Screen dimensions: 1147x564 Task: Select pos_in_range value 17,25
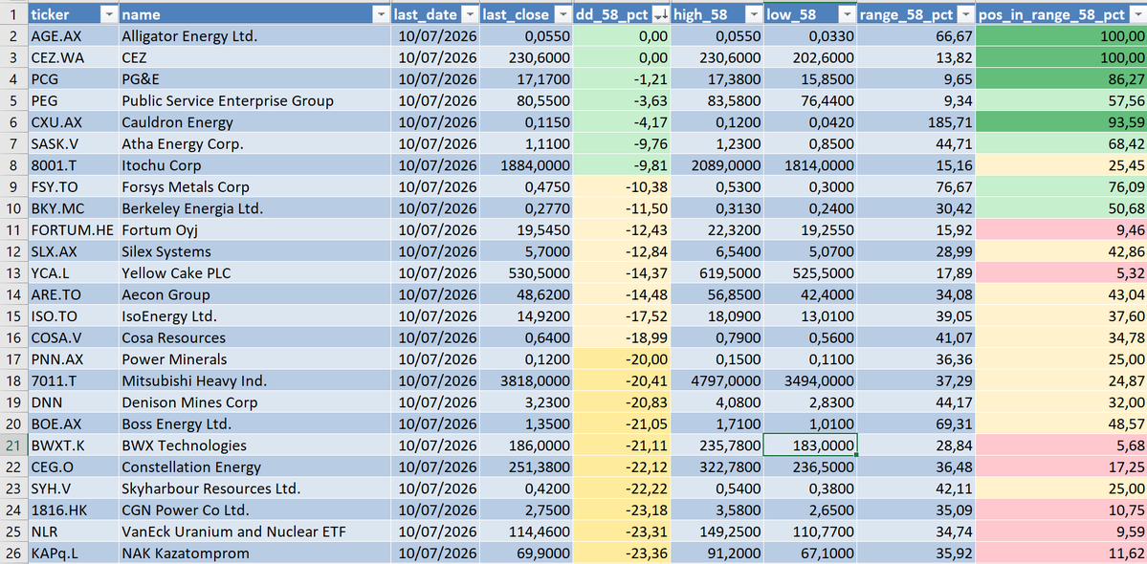[1062, 466]
